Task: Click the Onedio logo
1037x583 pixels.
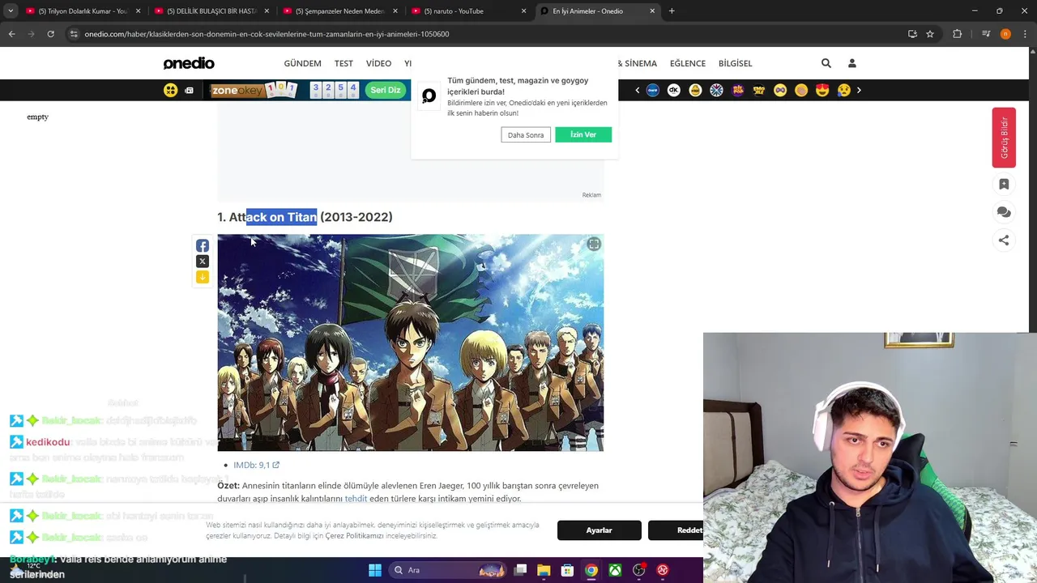Action: (x=189, y=63)
